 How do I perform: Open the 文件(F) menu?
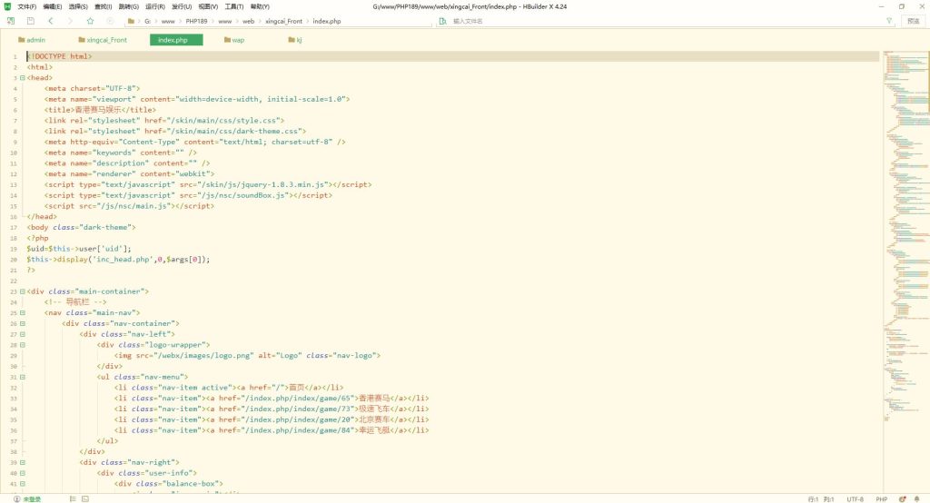pyautogui.click(x=26, y=6)
